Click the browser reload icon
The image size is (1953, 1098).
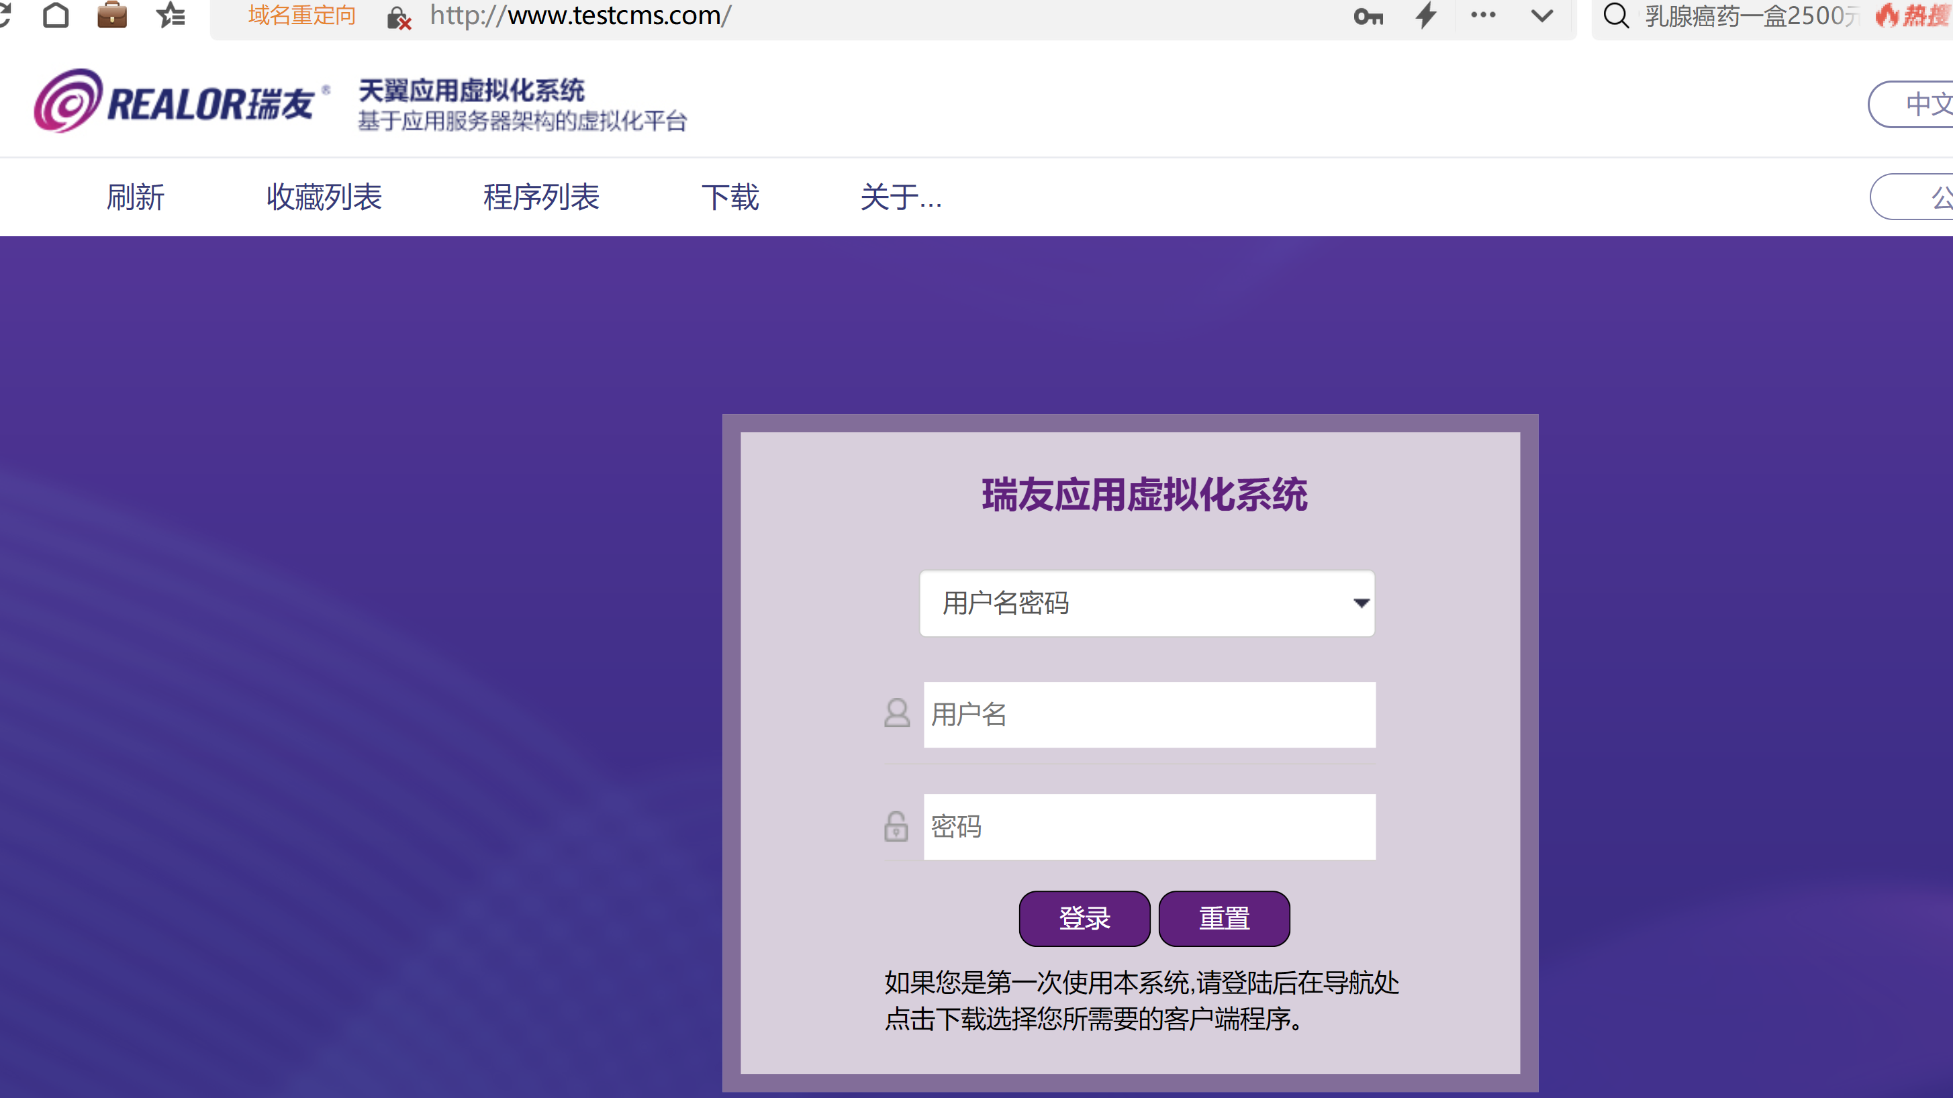[5, 14]
